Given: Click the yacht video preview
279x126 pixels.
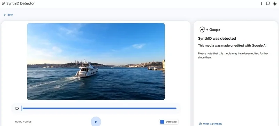Looking at the screenshot, I should click(x=96, y=62).
